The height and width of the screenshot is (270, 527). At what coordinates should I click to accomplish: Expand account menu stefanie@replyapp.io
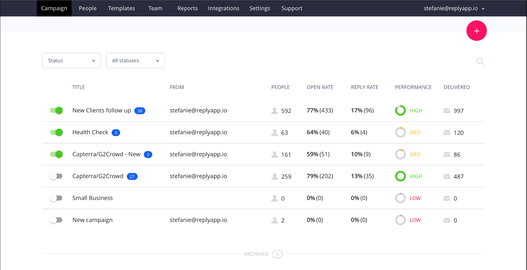tap(454, 8)
